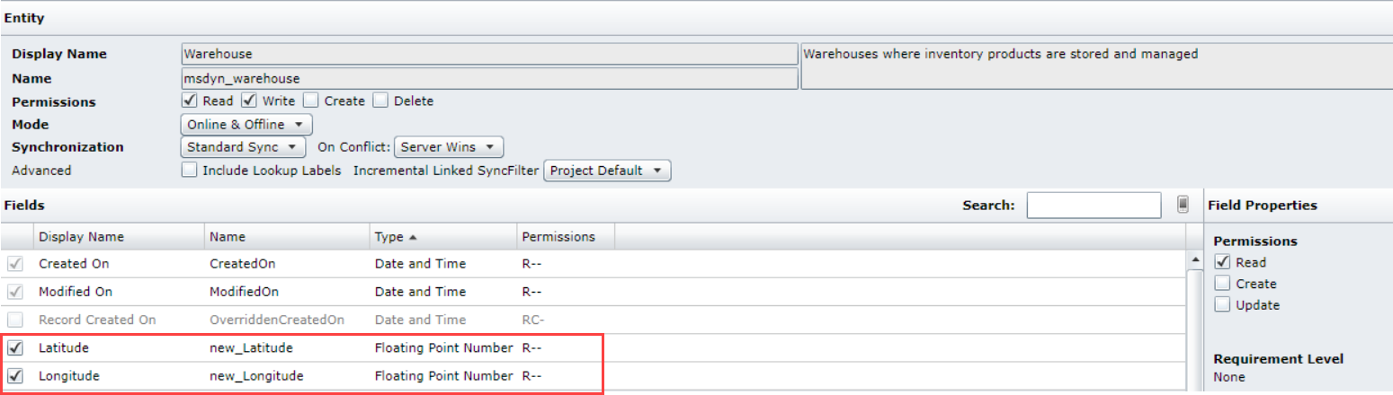Click the Permissions column header in the fields list

[558, 237]
